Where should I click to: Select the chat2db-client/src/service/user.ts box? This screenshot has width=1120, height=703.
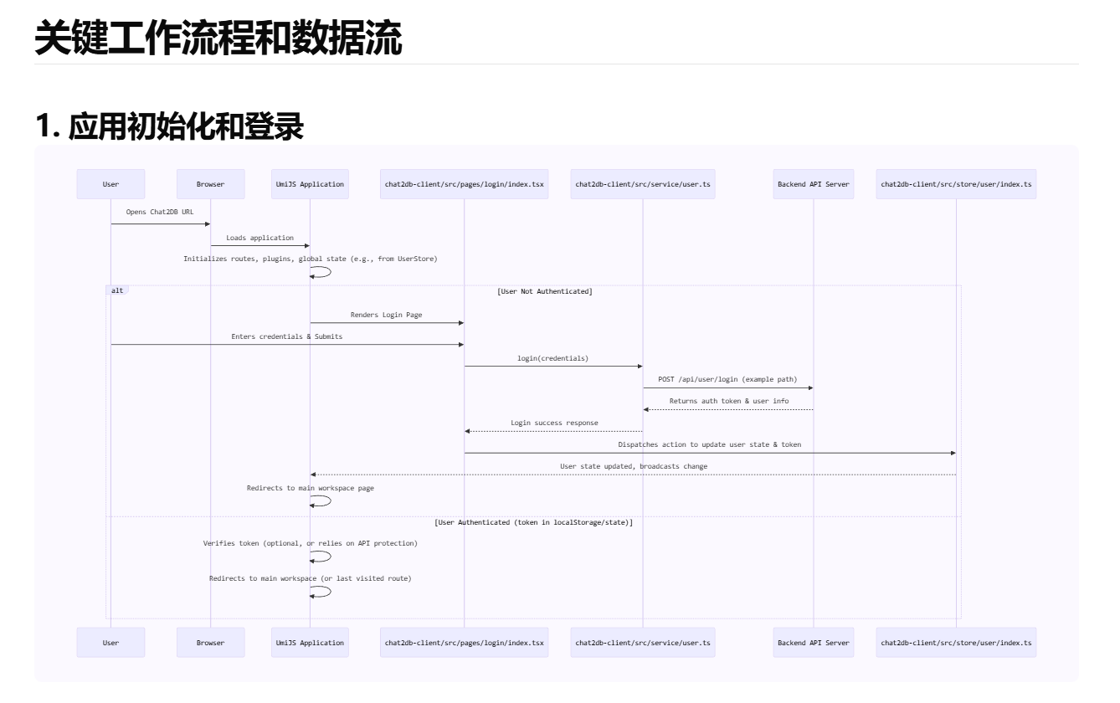(x=643, y=183)
